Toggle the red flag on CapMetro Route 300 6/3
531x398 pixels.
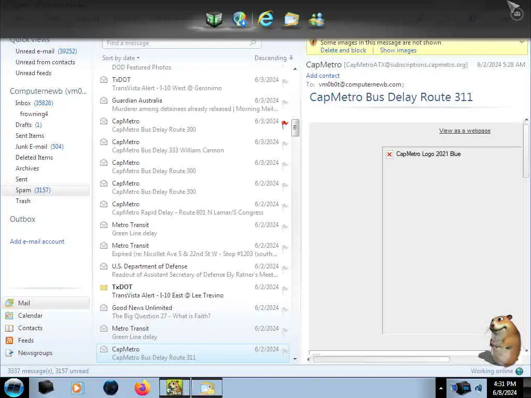pyautogui.click(x=285, y=124)
